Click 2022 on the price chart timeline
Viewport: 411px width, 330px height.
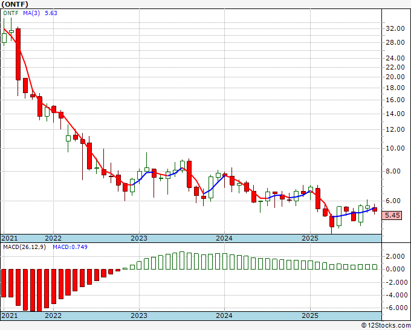(x=53, y=238)
